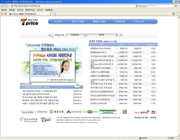Click the 농협 하나로 partner logo
This screenshot has height=140, width=180.
point(91,112)
